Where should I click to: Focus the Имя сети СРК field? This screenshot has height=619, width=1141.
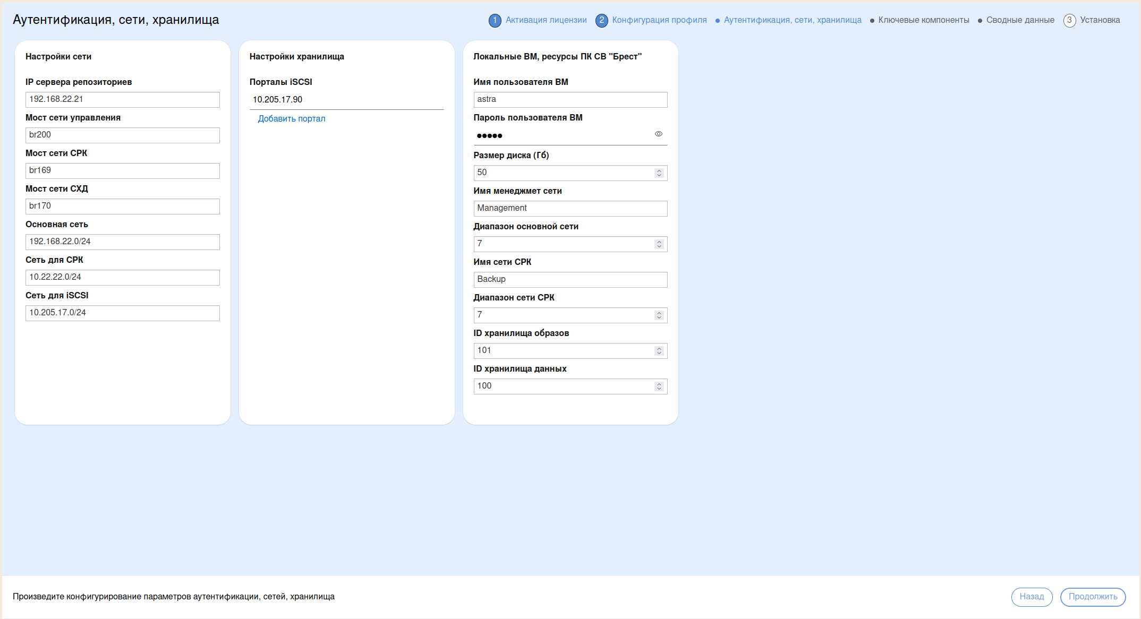coord(570,279)
